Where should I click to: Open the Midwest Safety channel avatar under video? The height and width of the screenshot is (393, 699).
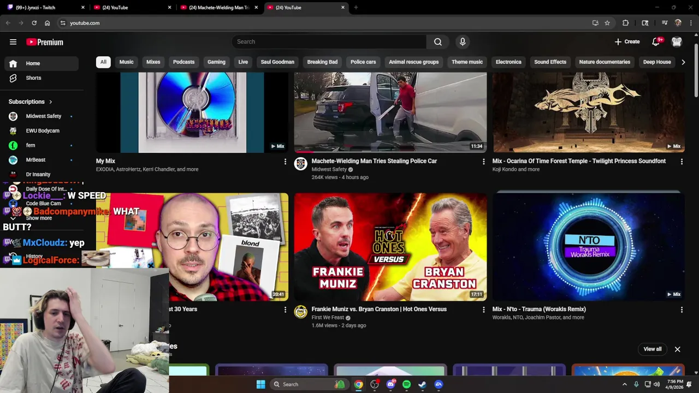[x=300, y=164]
